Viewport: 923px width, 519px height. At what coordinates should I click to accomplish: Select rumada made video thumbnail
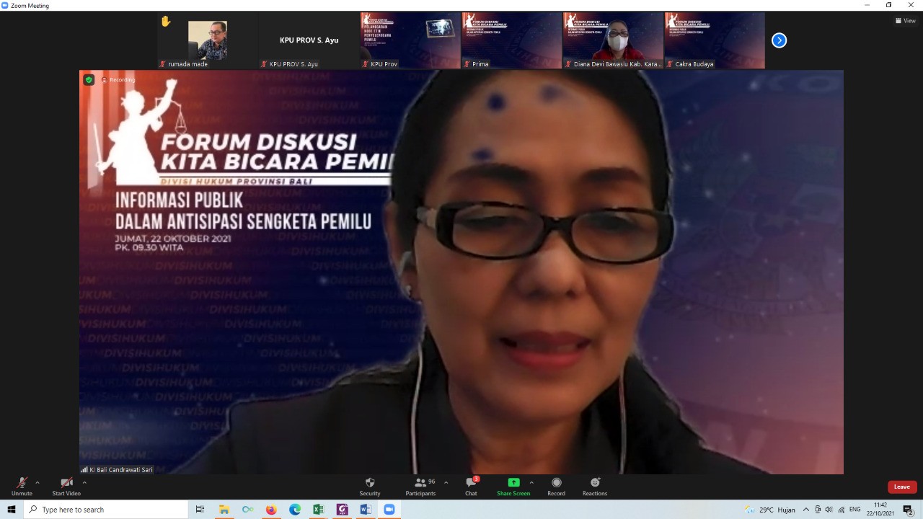208,40
